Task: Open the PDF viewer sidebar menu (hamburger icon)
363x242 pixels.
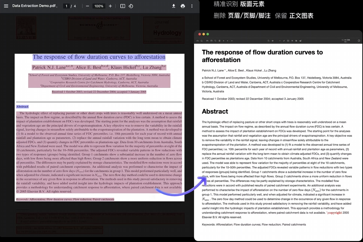Action: pyautogui.click(x=6, y=6)
